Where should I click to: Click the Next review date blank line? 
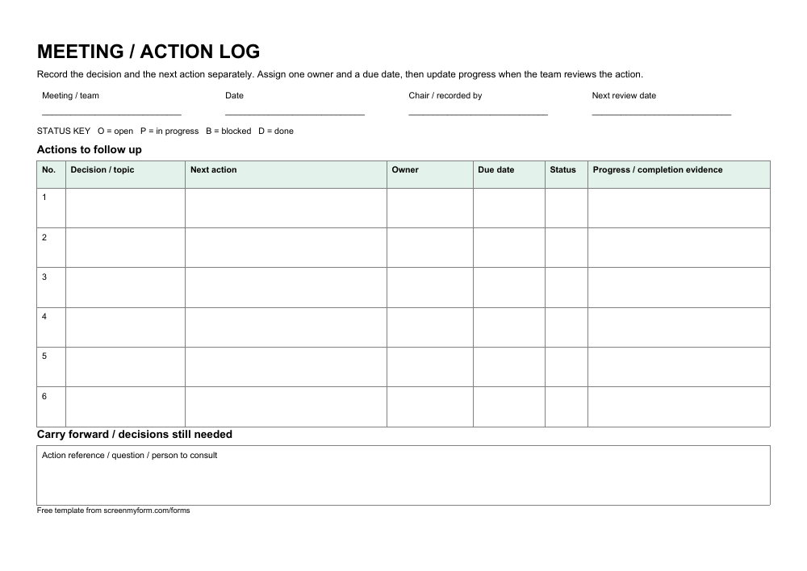[662, 114]
